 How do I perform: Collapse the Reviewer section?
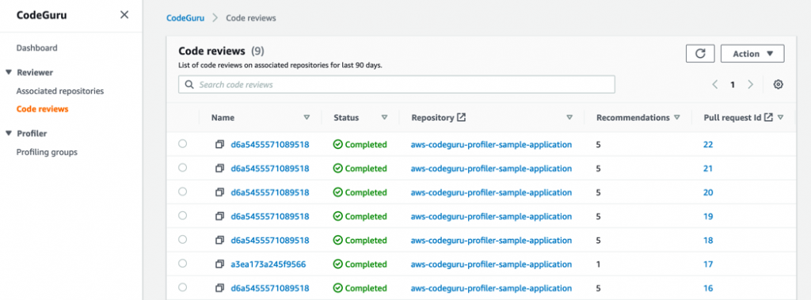click(x=8, y=72)
